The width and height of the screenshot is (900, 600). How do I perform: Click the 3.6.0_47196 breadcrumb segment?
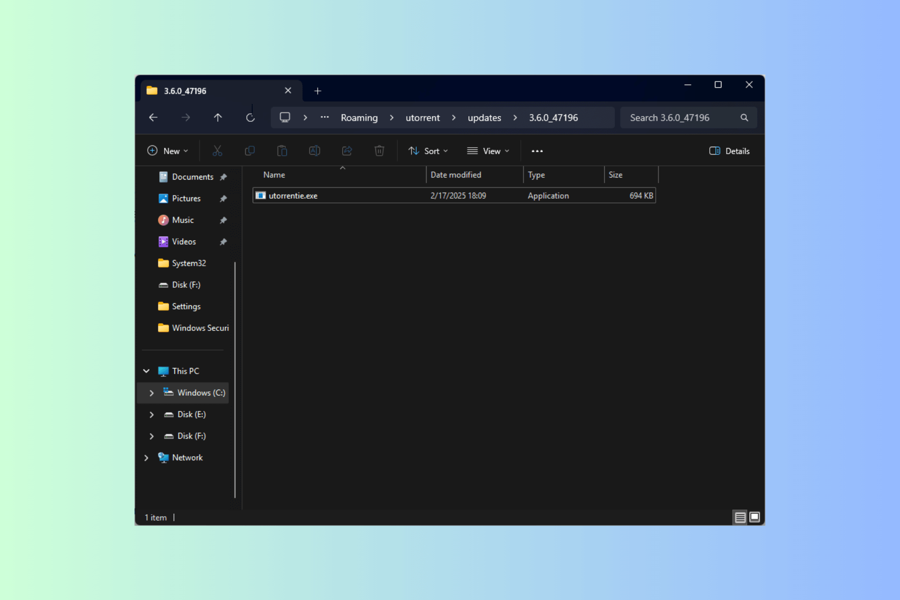tap(553, 118)
